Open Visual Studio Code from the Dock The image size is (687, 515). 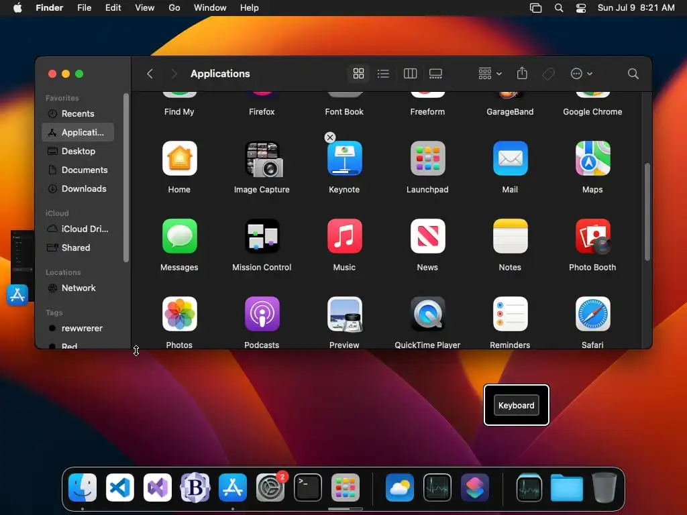click(x=120, y=487)
